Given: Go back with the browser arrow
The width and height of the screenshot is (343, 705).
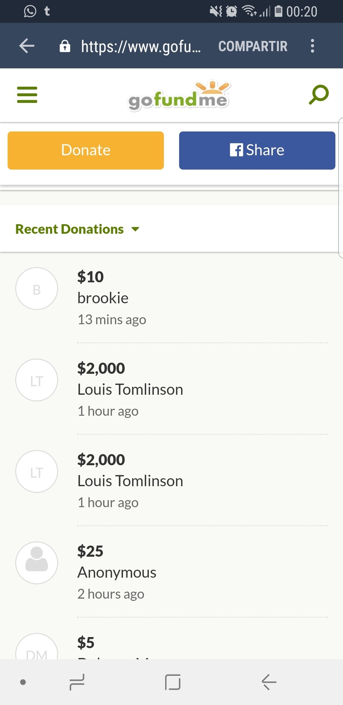Looking at the screenshot, I should tap(27, 46).
